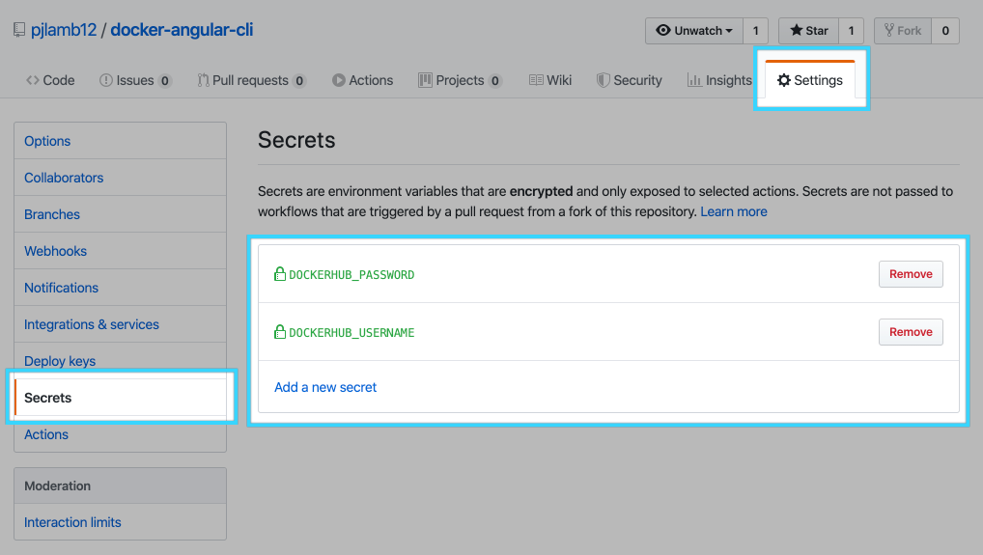Follow the Learn more link
Image resolution: width=983 pixels, height=555 pixels.
(734, 211)
